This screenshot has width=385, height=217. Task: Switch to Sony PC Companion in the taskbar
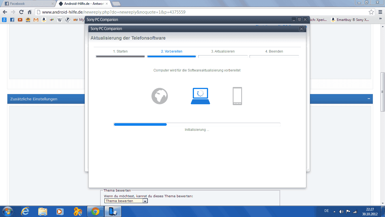coord(113,211)
